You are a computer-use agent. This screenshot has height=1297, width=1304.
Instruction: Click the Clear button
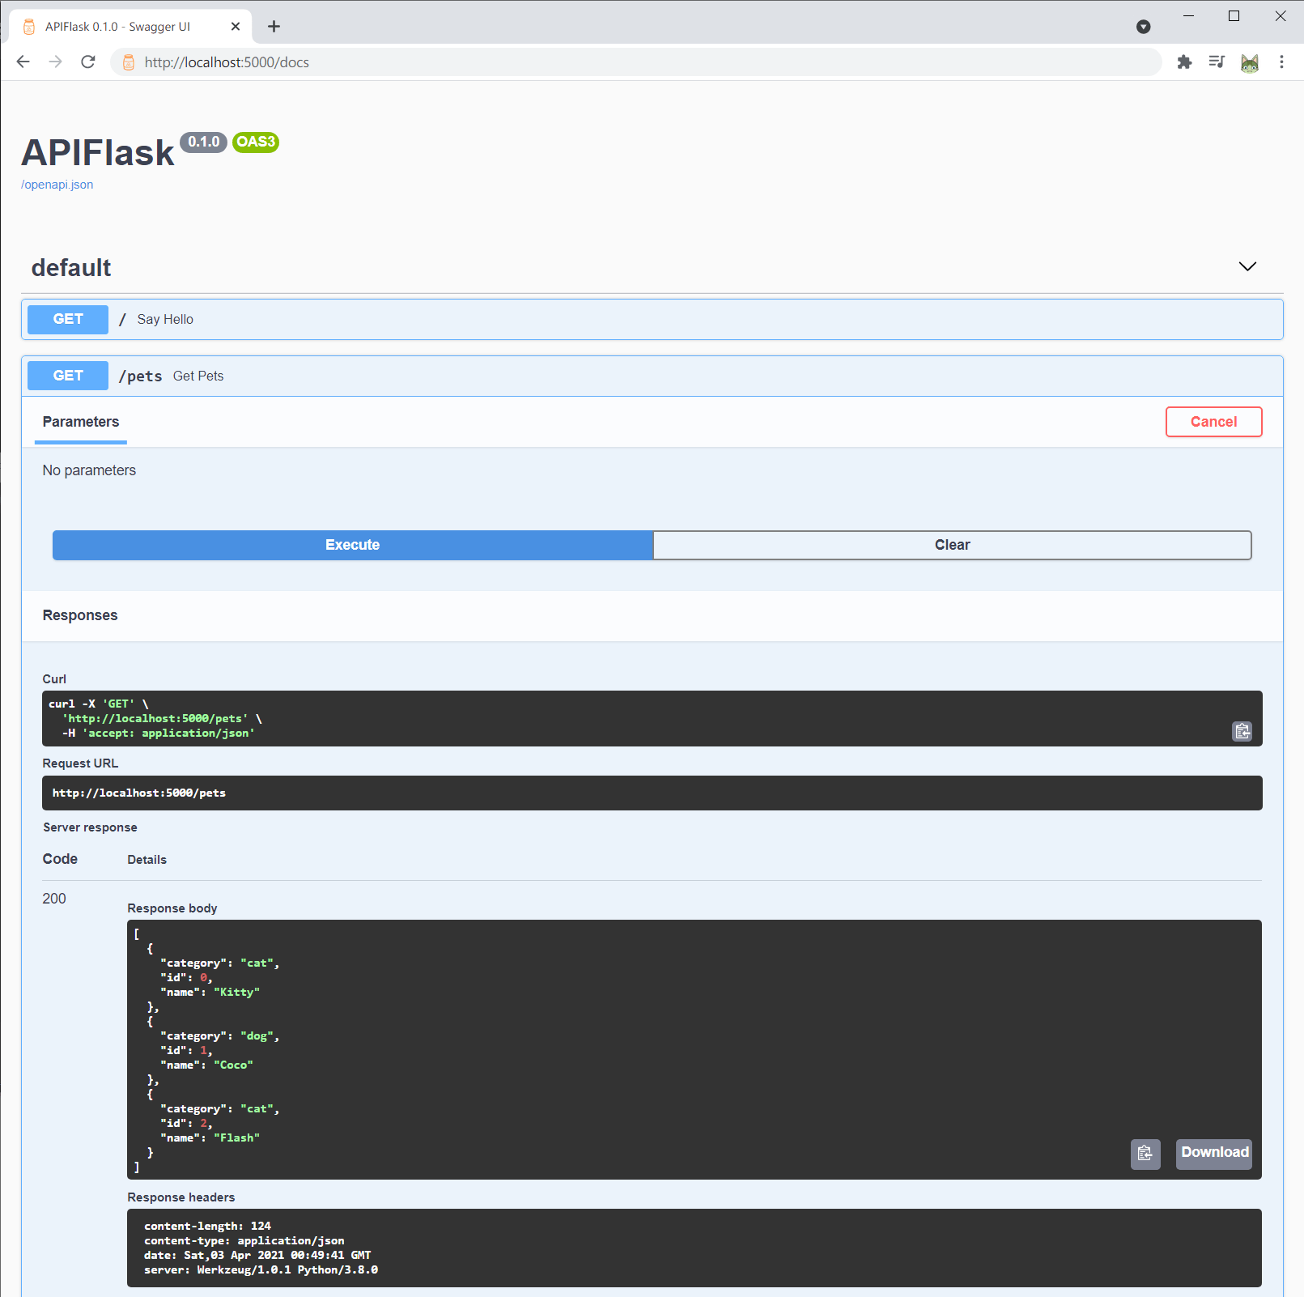click(x=952, y=545)
